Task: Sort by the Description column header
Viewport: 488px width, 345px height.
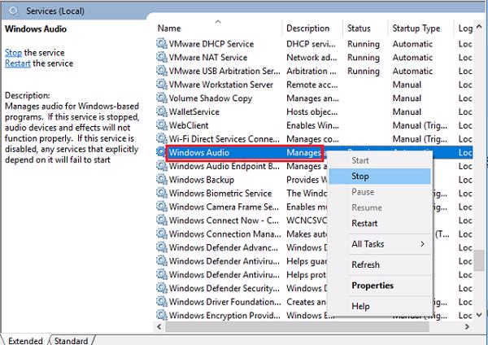Action: 312,28
